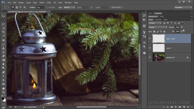This screenshot has width=194, height=109.
Task: Hide the Layer 1 copy layer
Action: (x=150, y=38)
